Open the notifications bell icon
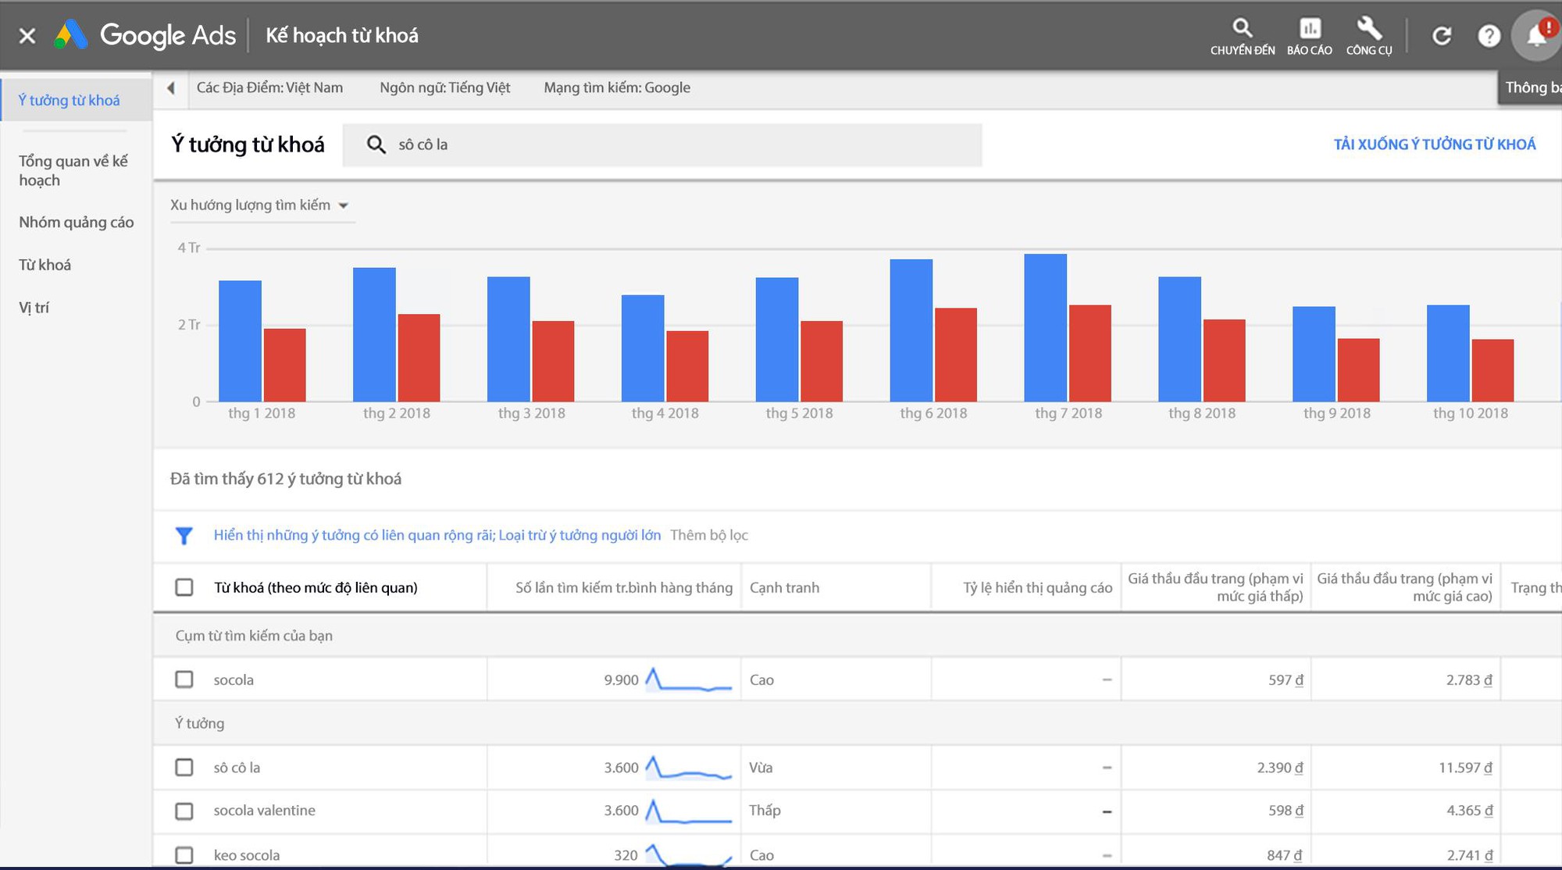This screenshot has height=870, width=1562. pos(1536,36)
